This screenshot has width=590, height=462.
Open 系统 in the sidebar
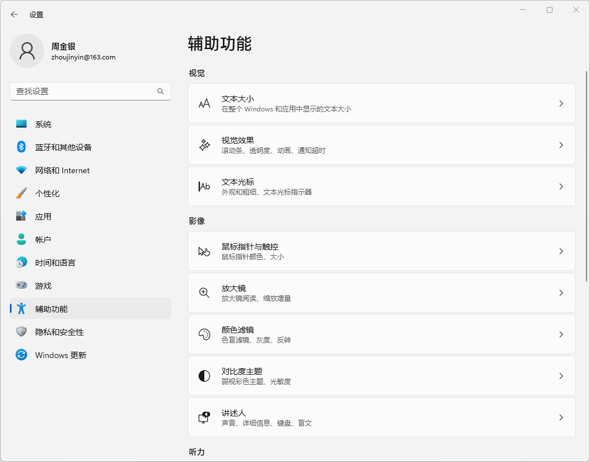click(43, 124)
